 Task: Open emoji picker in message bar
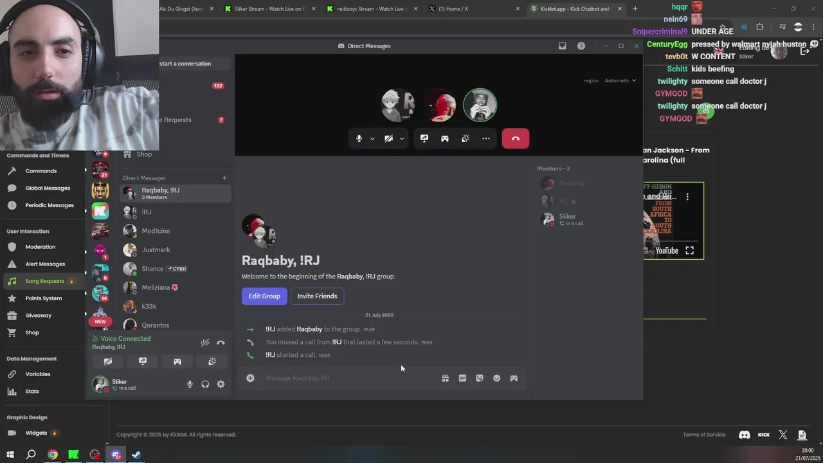click(496, 378)
